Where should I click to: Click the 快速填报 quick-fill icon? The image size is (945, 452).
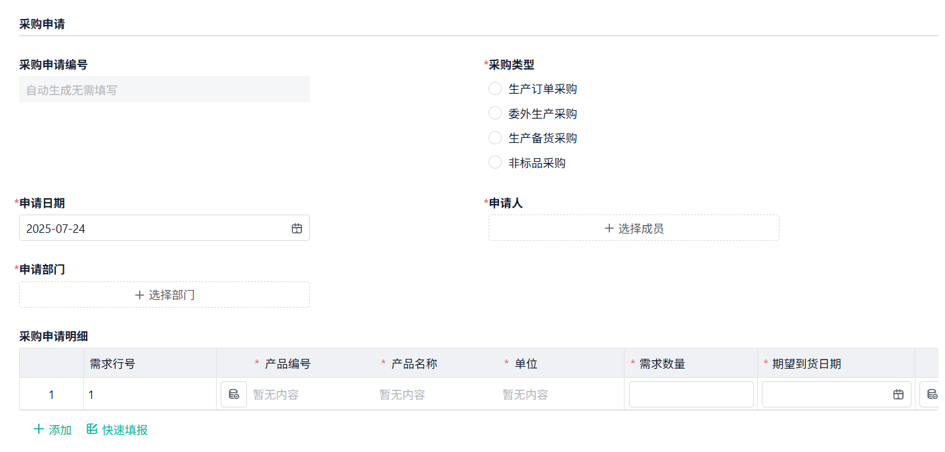click(x=92, y=429)
